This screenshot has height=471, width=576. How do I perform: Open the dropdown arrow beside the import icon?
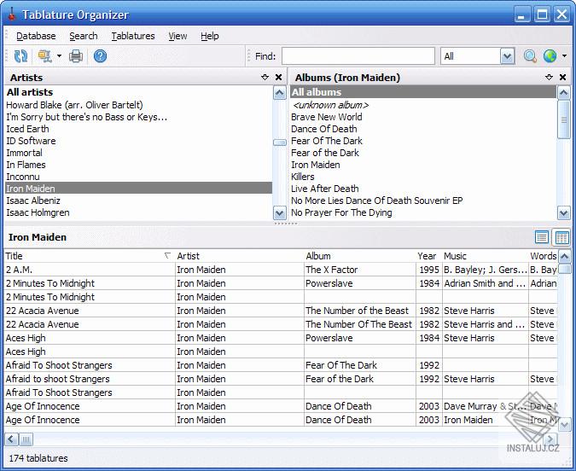tap(59, 56)
